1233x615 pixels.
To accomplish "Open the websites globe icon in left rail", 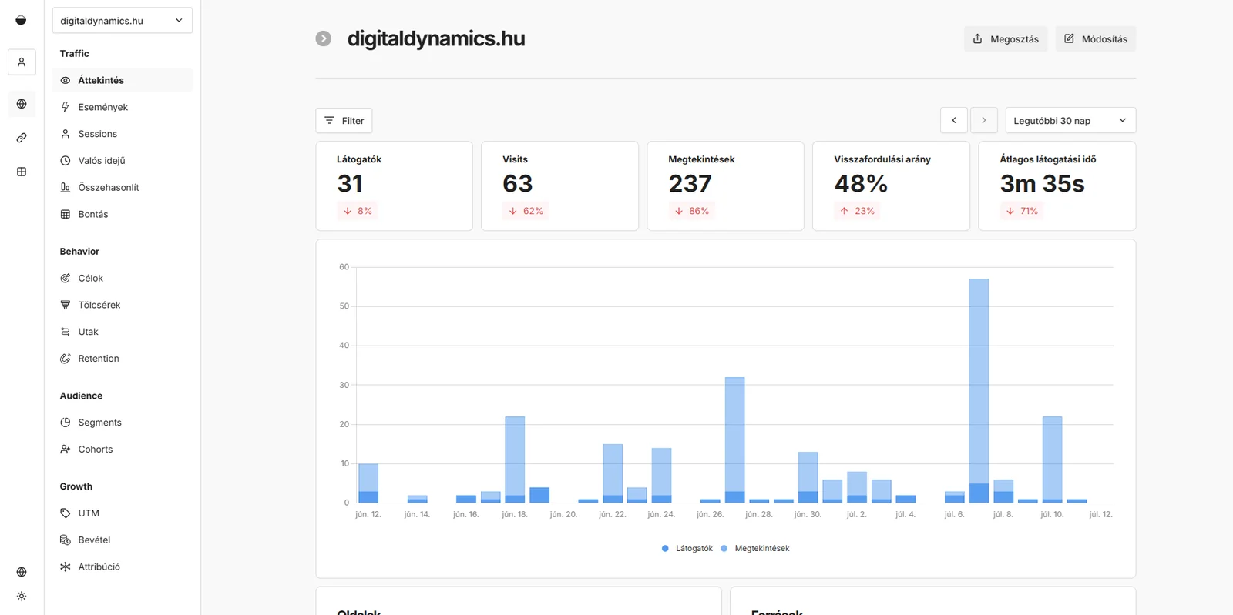I will [22, 104].
